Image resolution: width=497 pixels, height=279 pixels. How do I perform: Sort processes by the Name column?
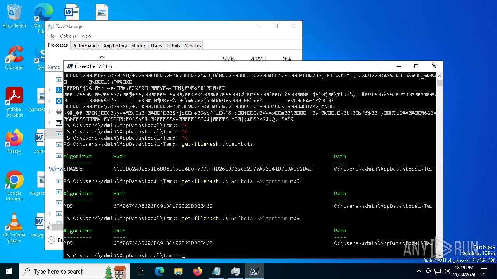coord(54,67)
